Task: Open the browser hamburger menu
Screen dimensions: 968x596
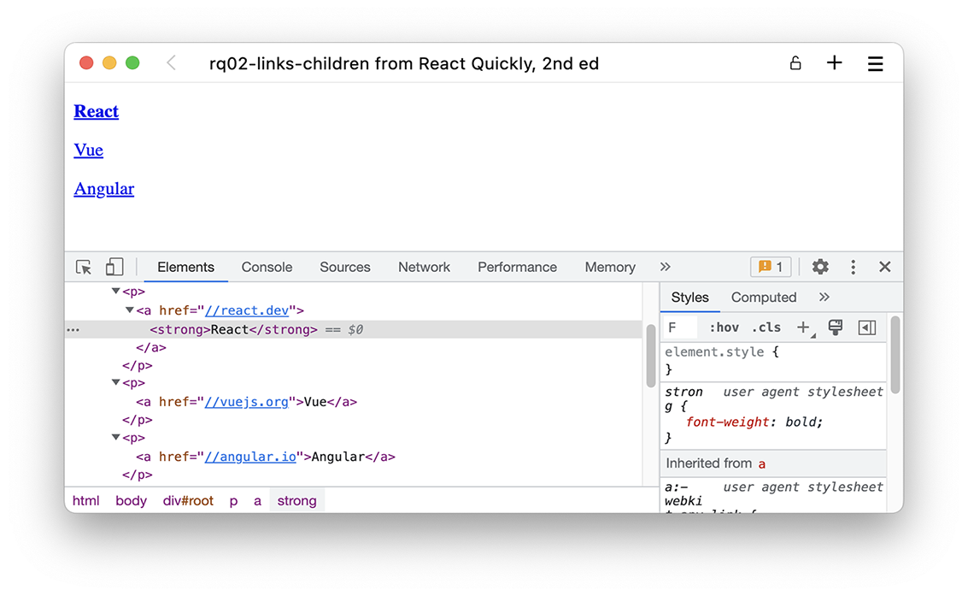Action: pos(875,63)
